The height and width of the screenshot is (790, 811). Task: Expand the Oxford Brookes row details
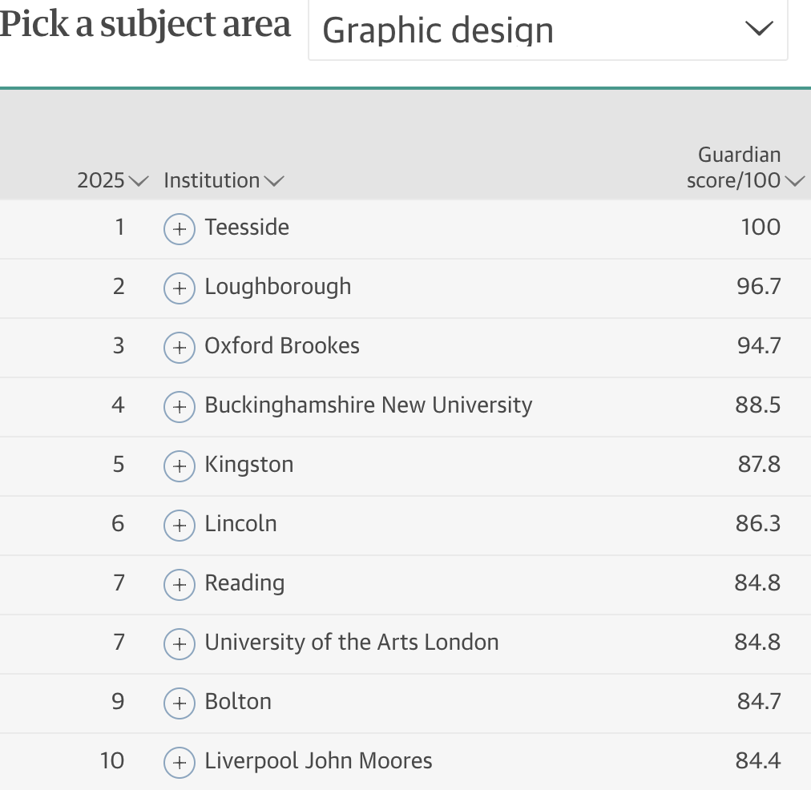tap(179, 348)
